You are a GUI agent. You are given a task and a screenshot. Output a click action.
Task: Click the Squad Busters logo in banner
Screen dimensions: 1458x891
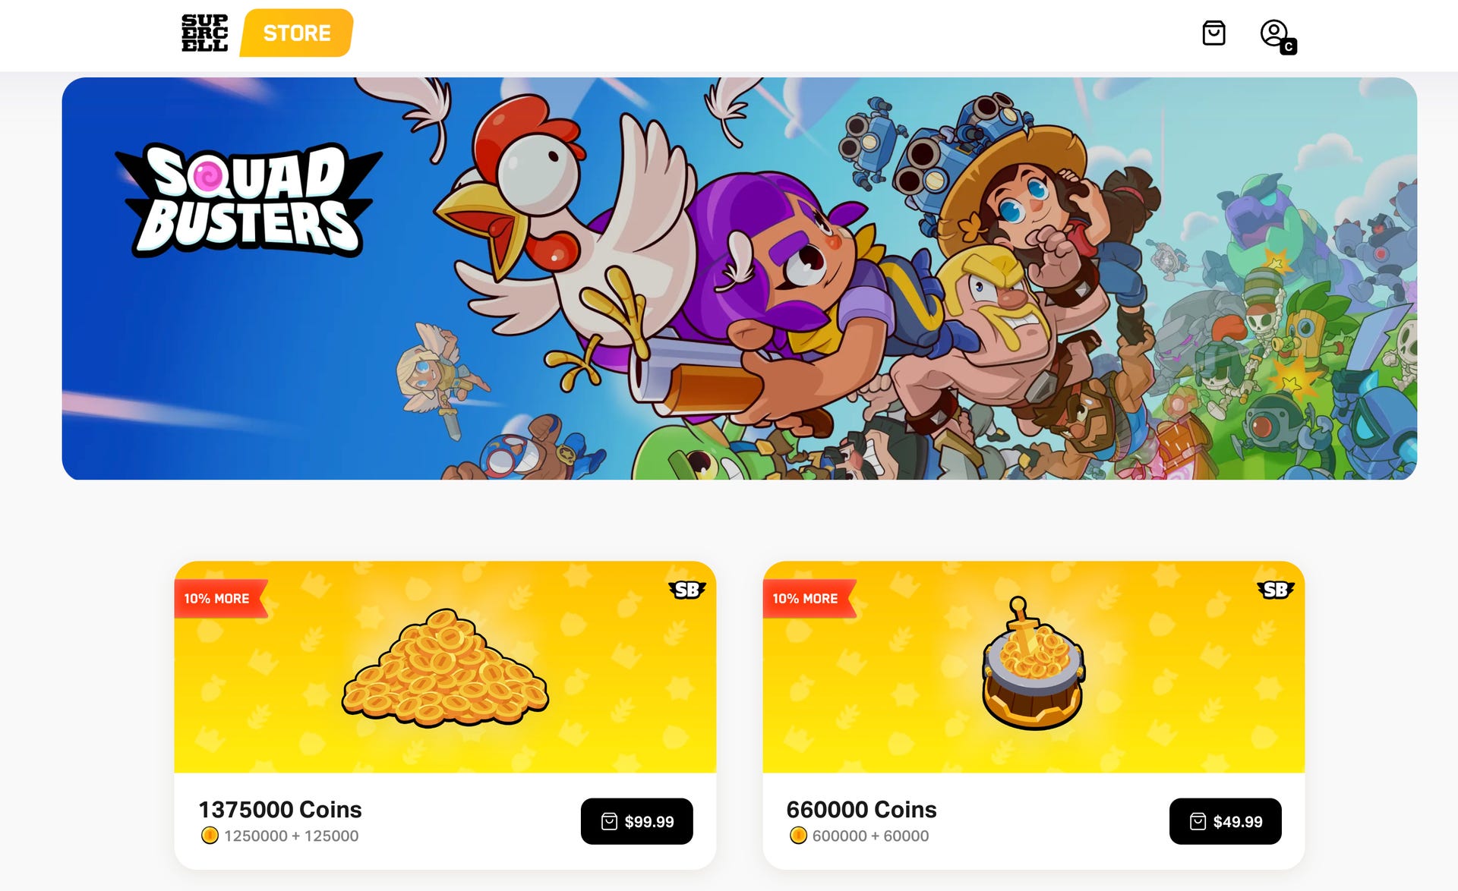click(248, 200)
